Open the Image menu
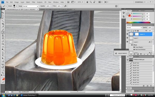The width and height of the screenshot is (155, 97). tap(17, 2)
